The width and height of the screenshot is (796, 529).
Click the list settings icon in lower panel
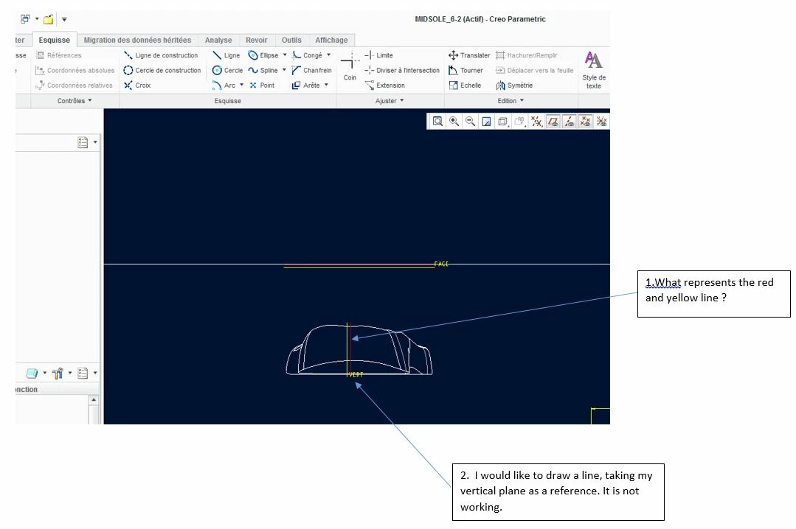point(83,374)
